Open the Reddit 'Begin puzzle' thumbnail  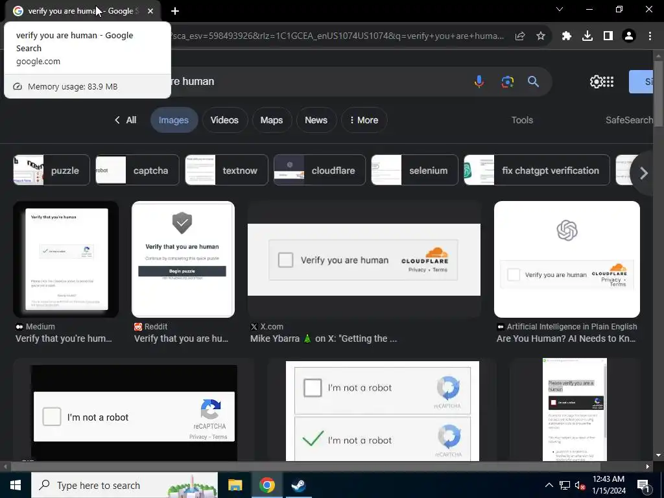[x=184, y=259]
